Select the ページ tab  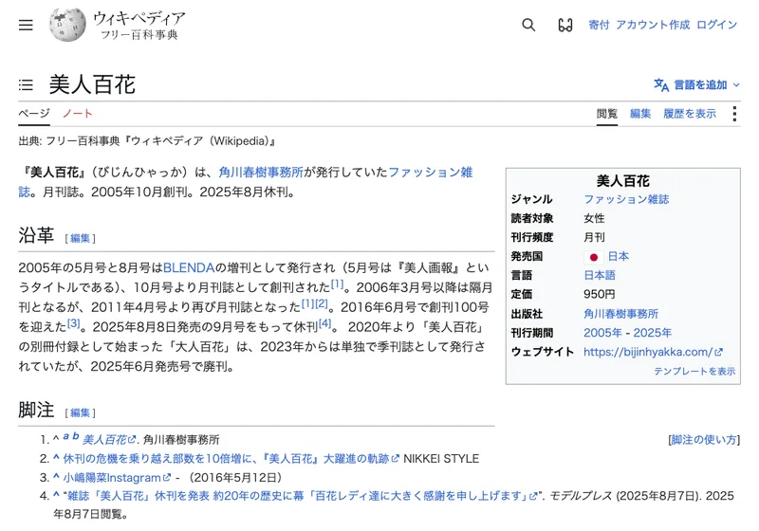[x=34, y=114]
